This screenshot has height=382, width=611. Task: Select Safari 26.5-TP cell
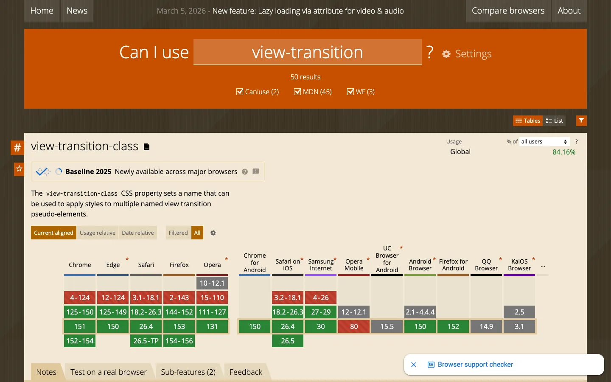point(146,341)
